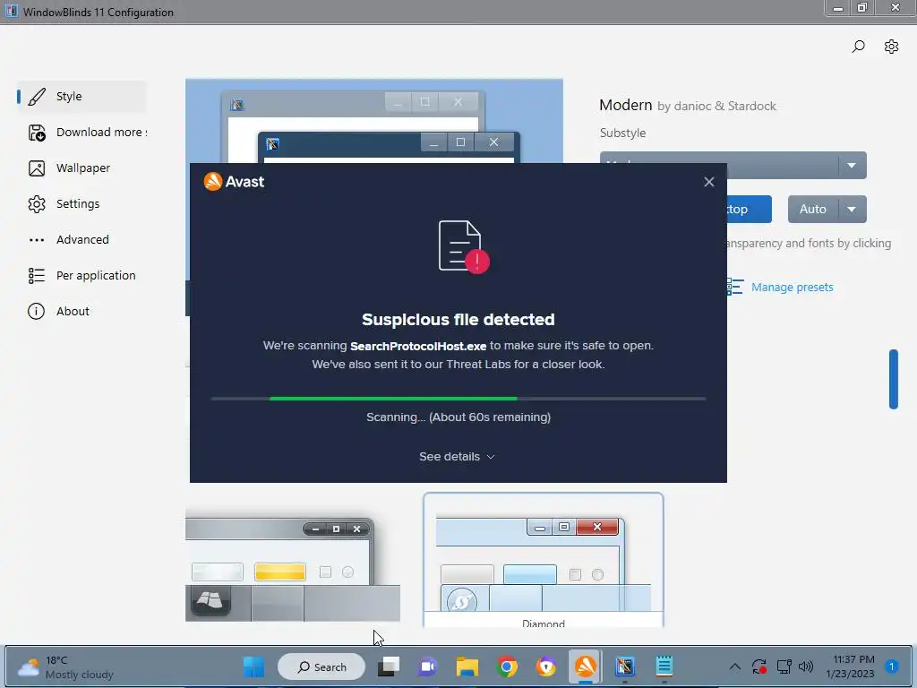The width and height of the screenshot is (917, 688).
Task: Click the Substyle combo box field
Action: [x=733, y=166]
